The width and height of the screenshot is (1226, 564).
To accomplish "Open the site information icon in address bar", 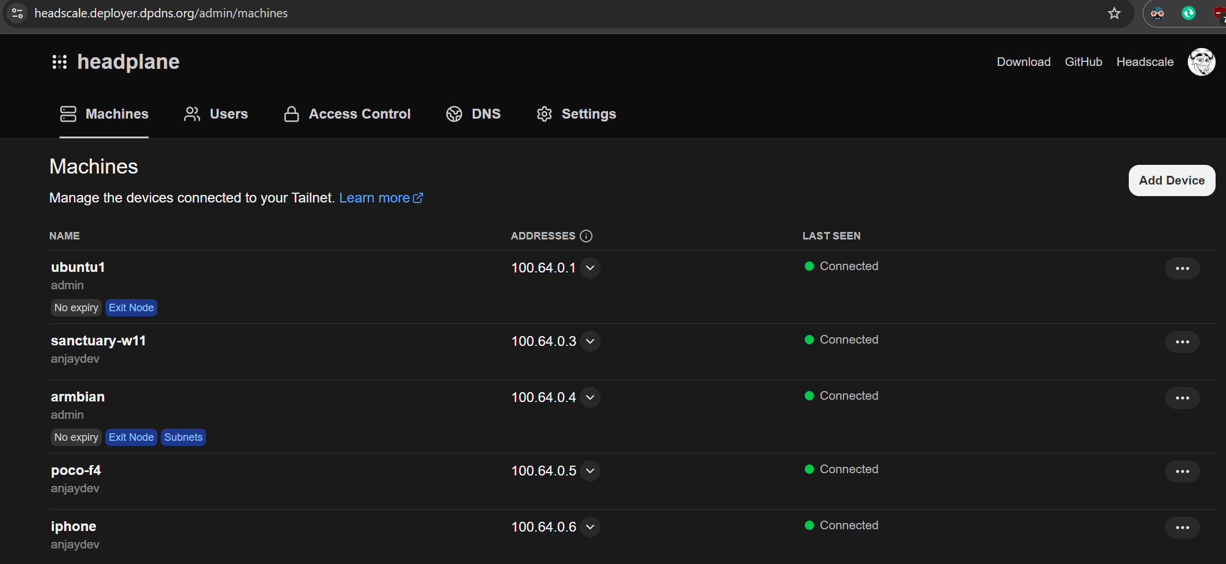I will (x=17, y=13).
